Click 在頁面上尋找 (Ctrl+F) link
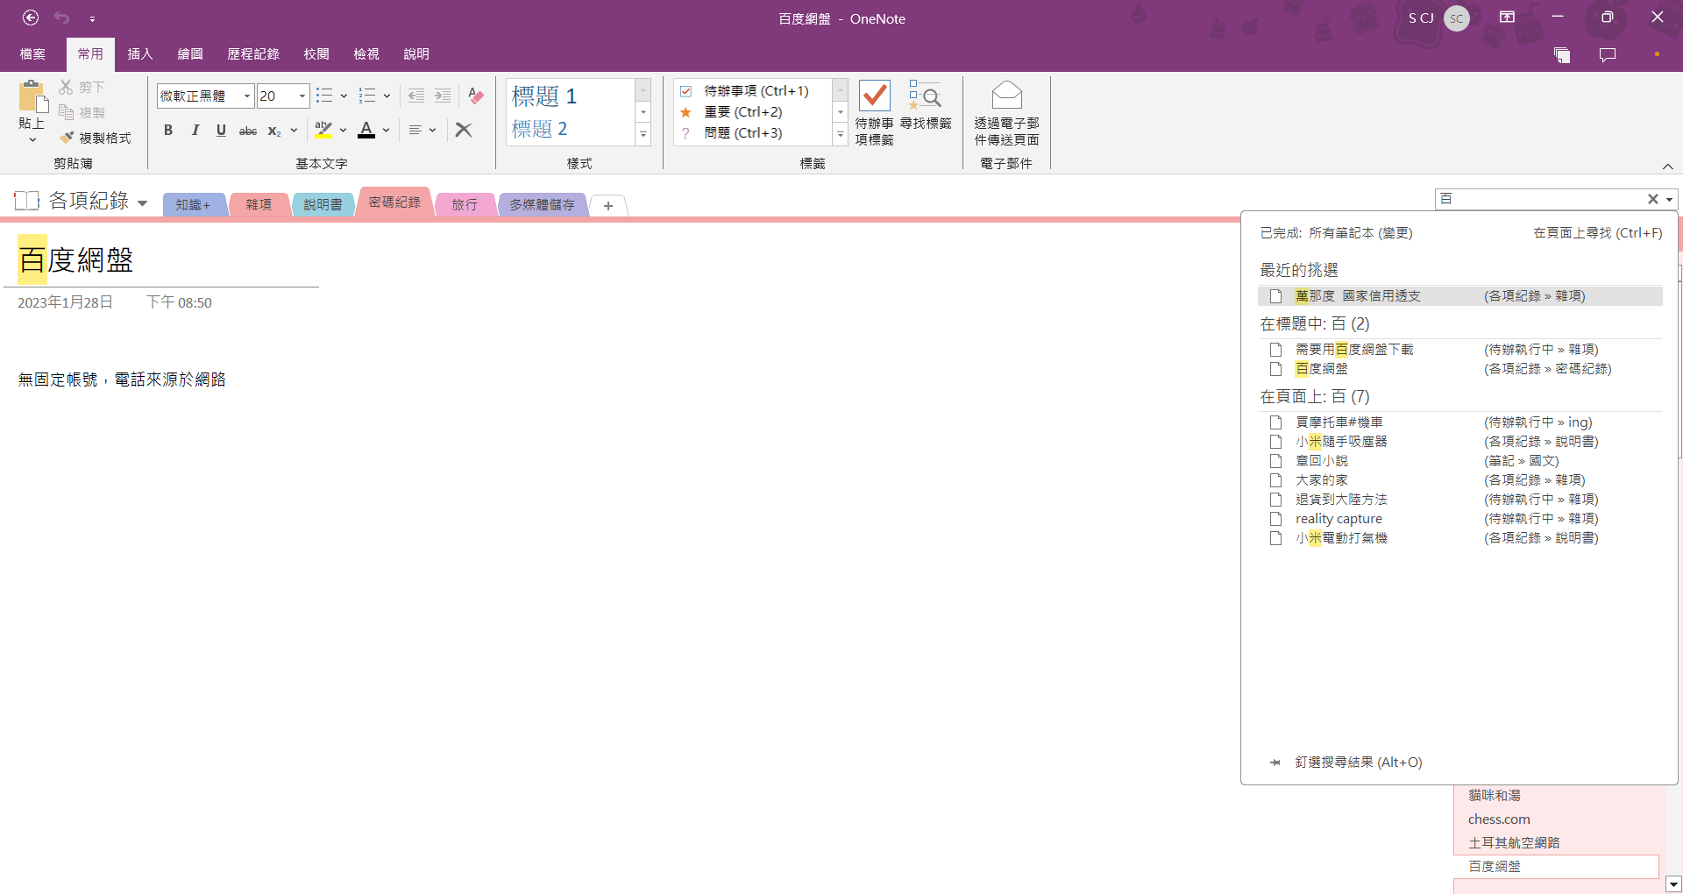This screenshot has width=1683, height=894. (x=1597, y=233)
